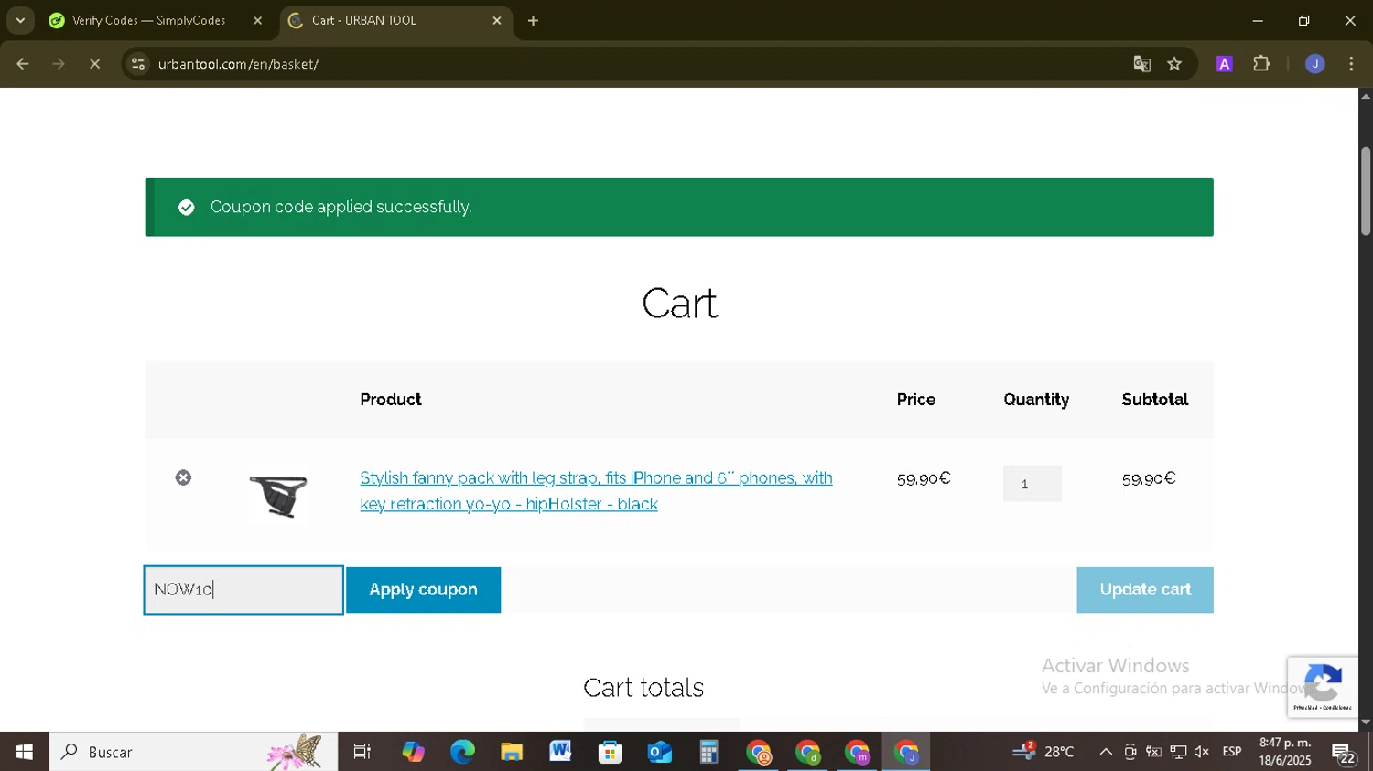Image resolution: width=1373 pixels, height=771 pixels.
Task: Translate this page icon
Action: 1141,64
